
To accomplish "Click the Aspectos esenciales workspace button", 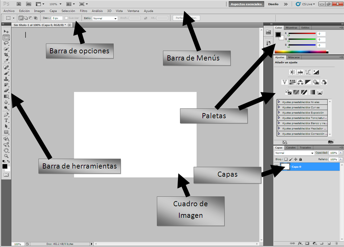I will (246, 4).
